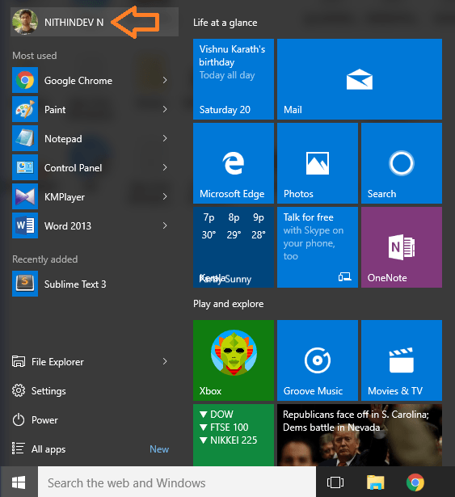455x497 pixels.
Task: Click the Search the web and Windows box
Action: point(177,482)
